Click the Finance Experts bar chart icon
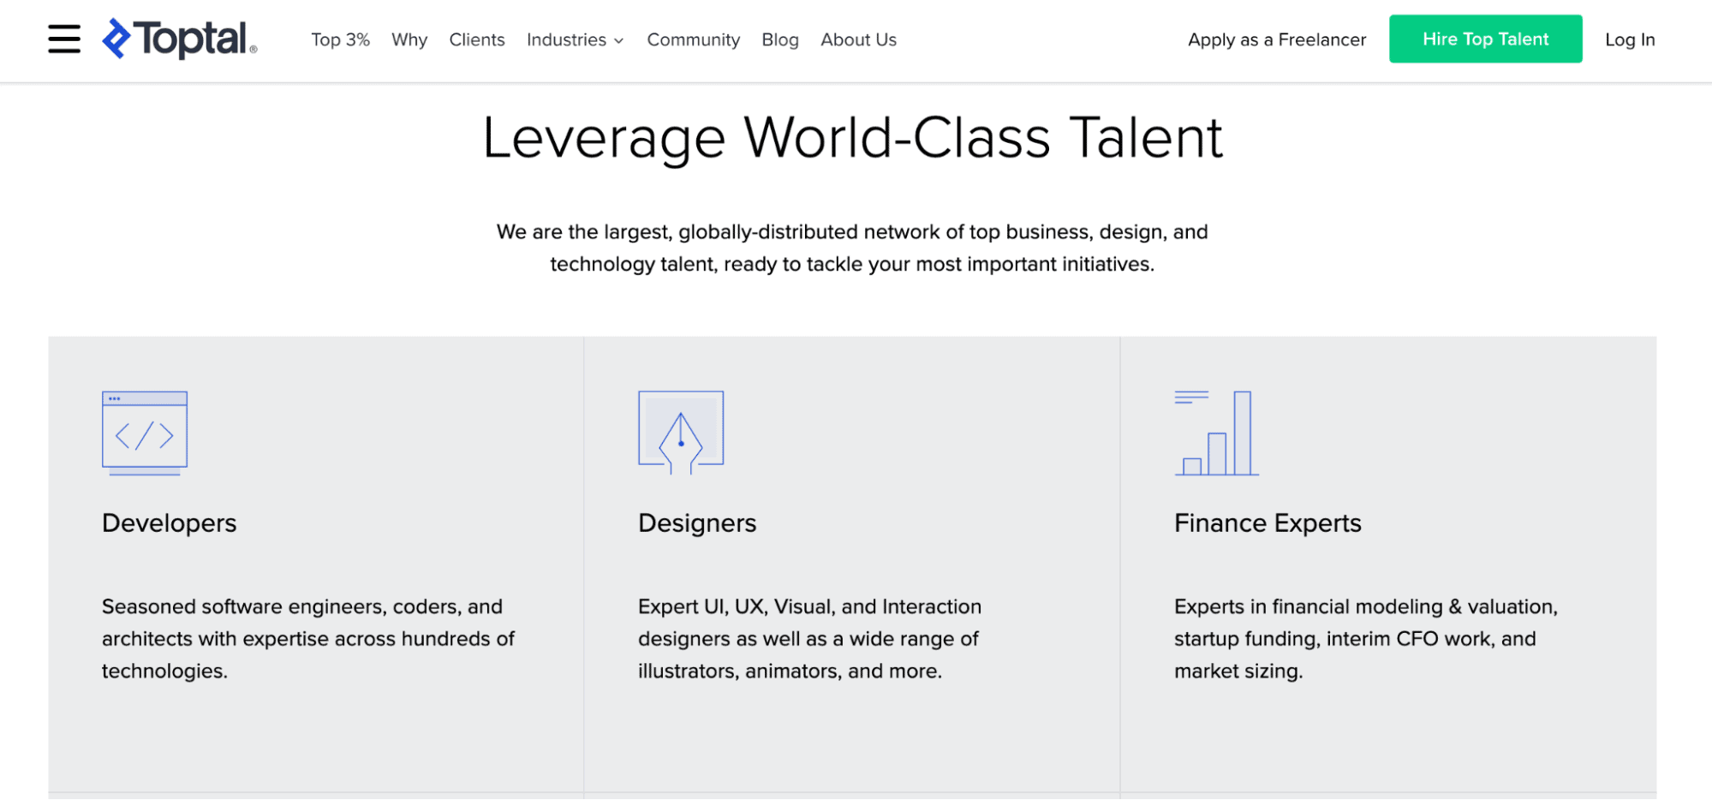Image resolution: width=1712 pixels, height=800 pixels. [1215, 433]
